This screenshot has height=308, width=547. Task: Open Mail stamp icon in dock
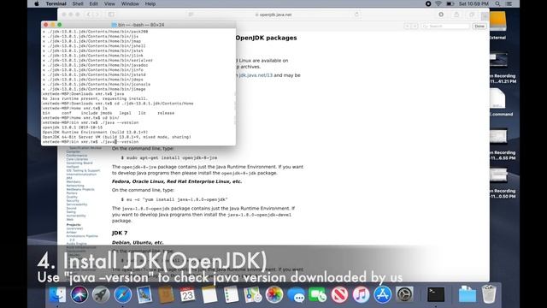pyautogui.click(x=144, y=294)
